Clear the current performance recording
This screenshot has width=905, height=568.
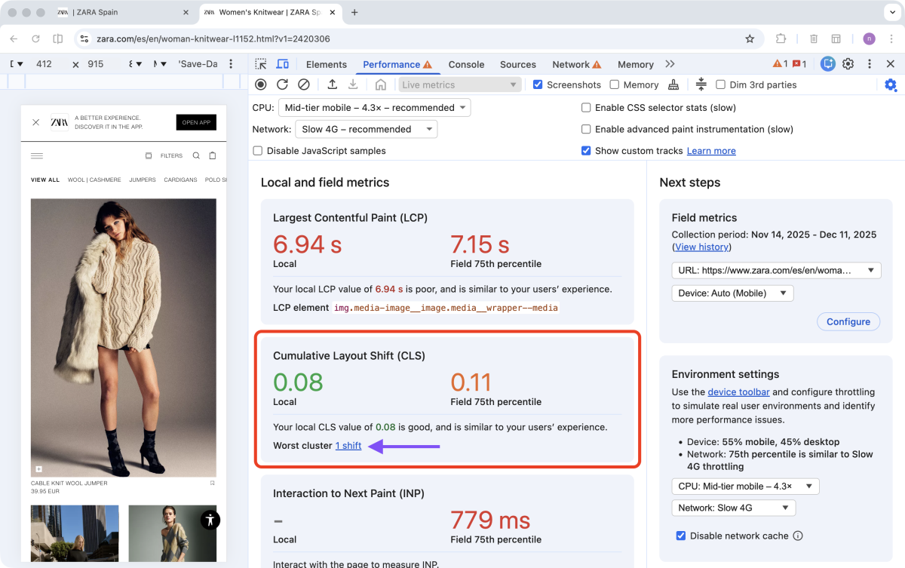[x=303, y=84]
